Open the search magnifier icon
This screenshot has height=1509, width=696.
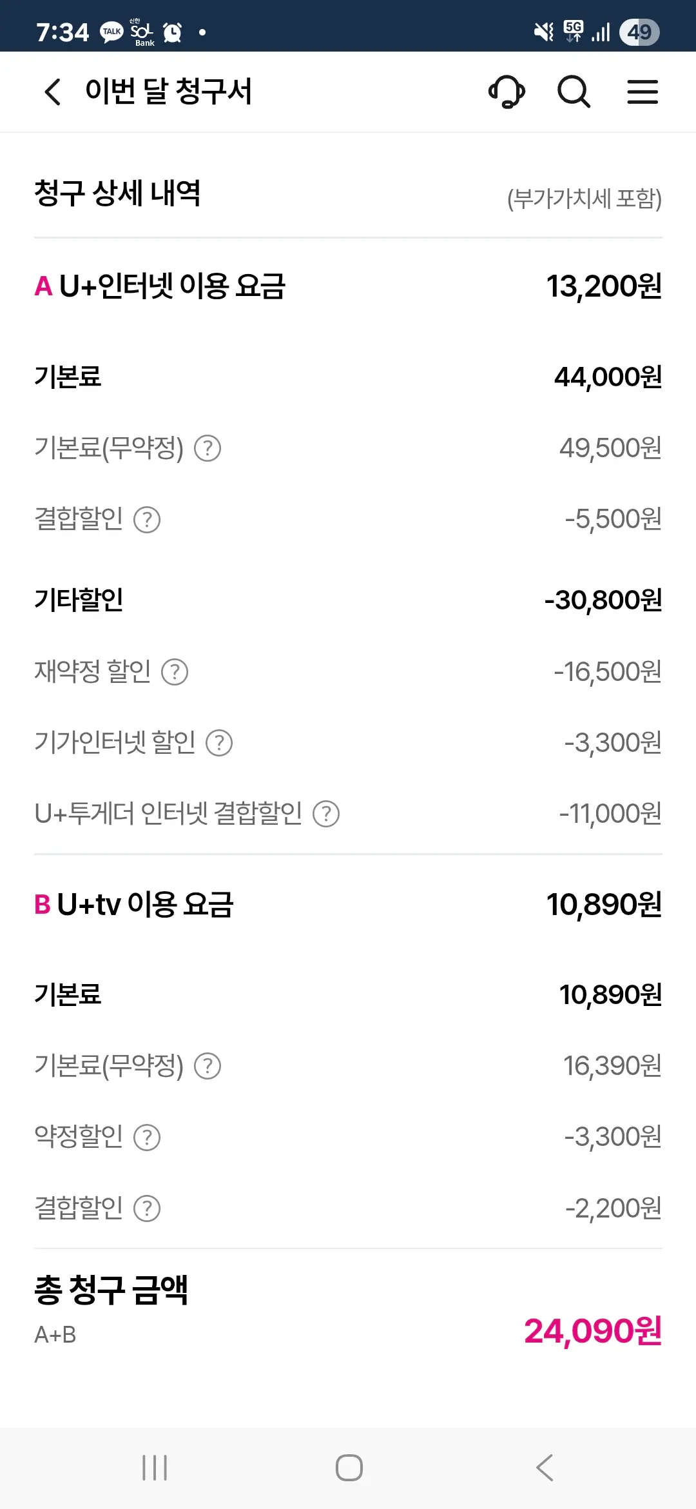pos(574,92)
